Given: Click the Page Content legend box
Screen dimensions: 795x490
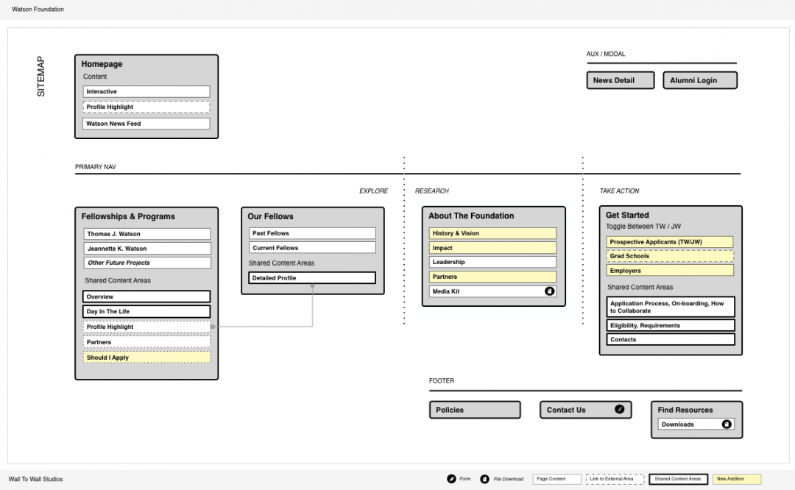Looking at the screenshot, I should pyautogui.click(x=556, y=479).
